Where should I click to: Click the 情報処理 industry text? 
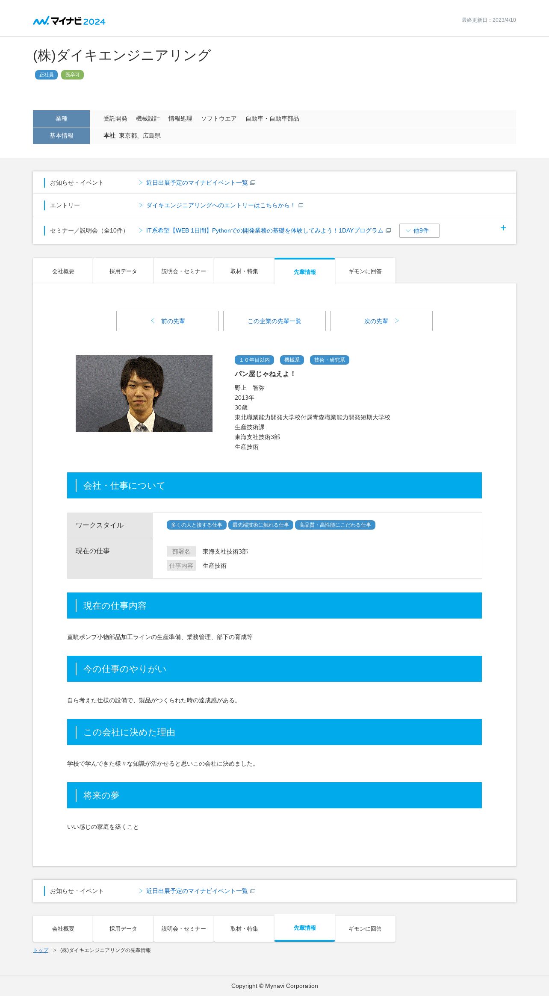coord(180,119)
